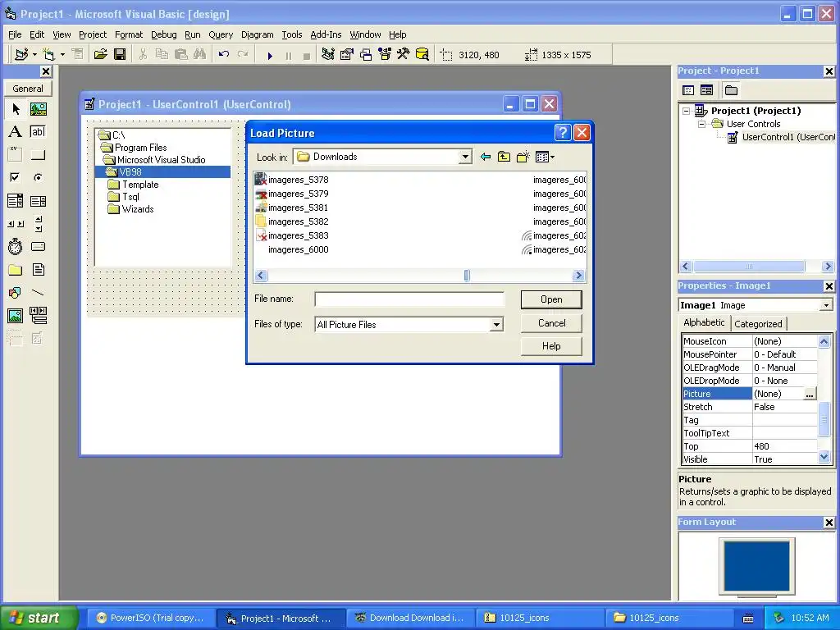840x630 pixels.
Task: Select the Stretch property row
Action: 749,407
